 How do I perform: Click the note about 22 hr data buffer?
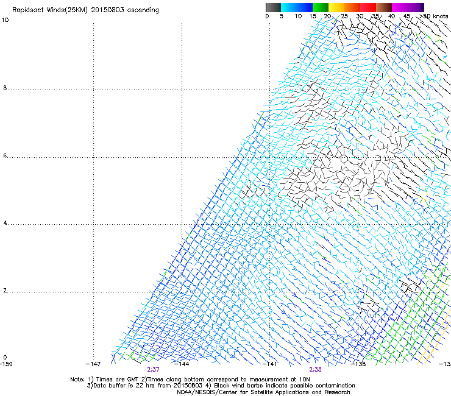221,386
